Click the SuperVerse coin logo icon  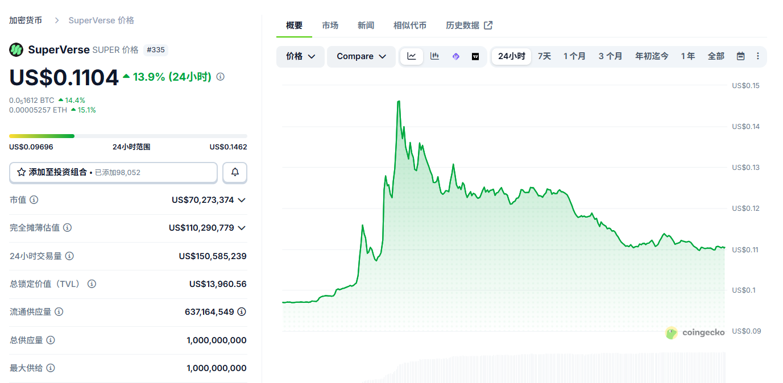click(x=16, y=49)
